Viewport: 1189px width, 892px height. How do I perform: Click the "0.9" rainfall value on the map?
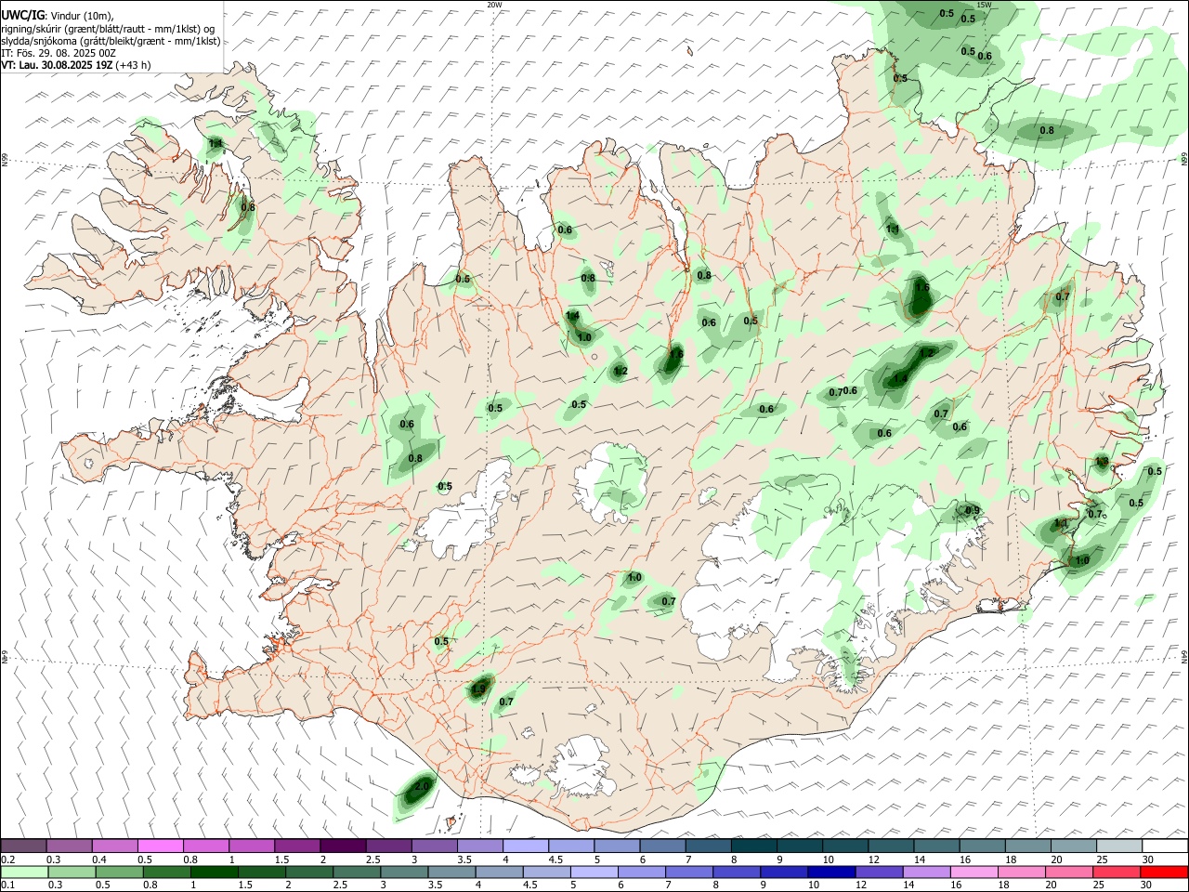click(x=972, y=510)
